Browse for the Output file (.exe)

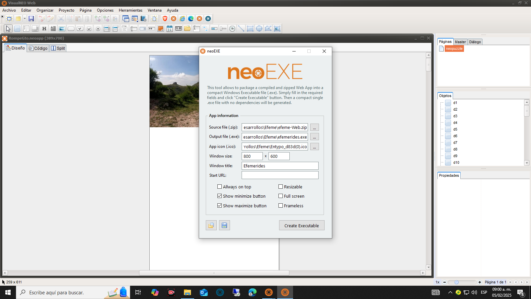click(x=315, y=137)
